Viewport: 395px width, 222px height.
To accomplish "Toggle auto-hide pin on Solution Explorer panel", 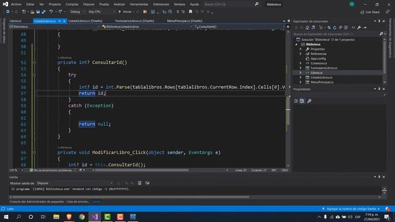I will 379,22.
